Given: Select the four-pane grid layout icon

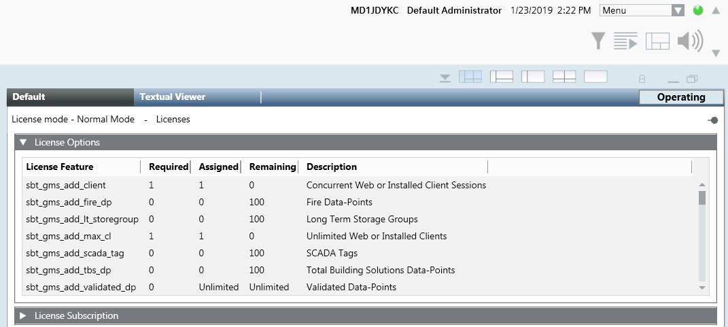Looking at the screenshot, I should (x=470, y=77).
